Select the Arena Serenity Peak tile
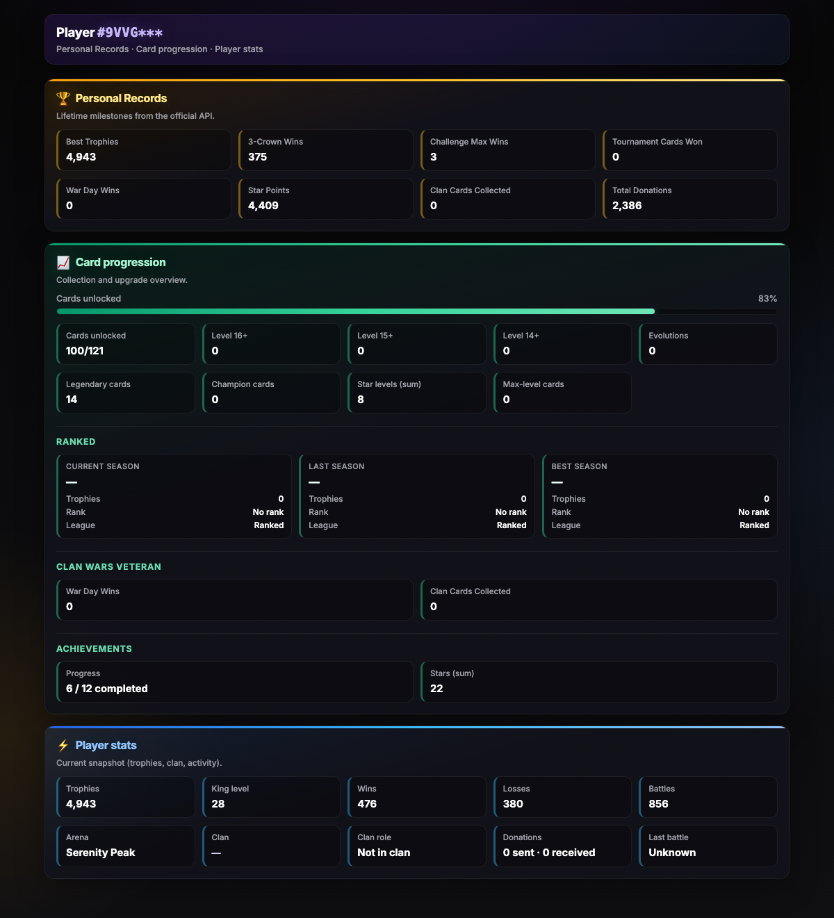Image resolution: width=834 pixels, height=918 pixels. point(126,846)
